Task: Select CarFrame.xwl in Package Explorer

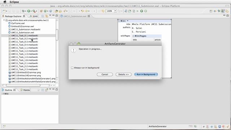Action: pos(18,23)
